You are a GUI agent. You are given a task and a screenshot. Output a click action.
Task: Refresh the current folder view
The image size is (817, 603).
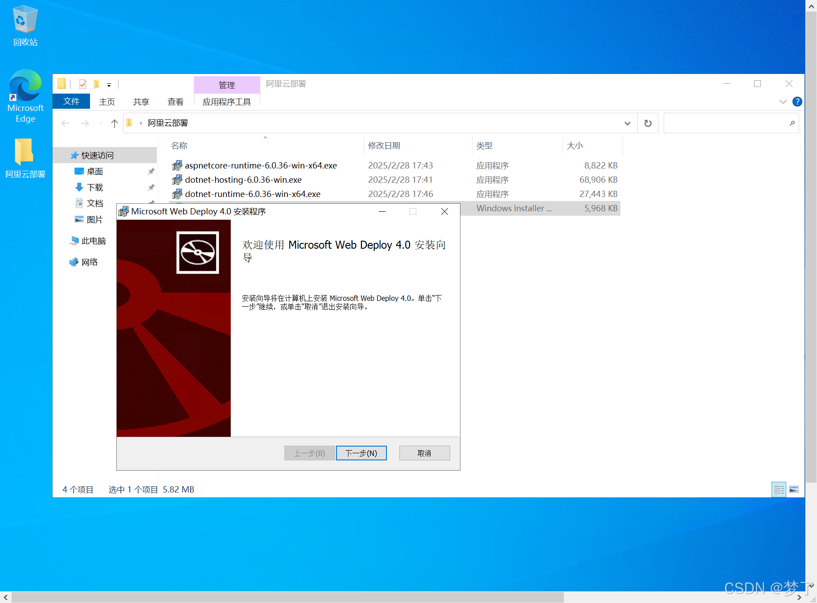click(648, 123)
